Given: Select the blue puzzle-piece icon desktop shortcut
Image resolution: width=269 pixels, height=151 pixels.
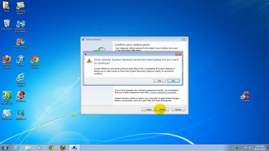Looking at the screenshot, I should tap(21, 115).
